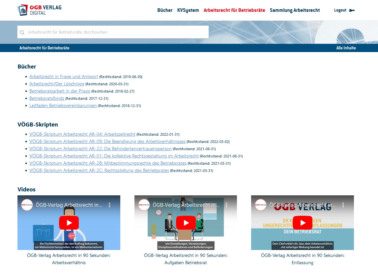Open Arbeitsrecht/Der Löschnigg book
This screenshot has height=278, width=378.
point(57,84)
